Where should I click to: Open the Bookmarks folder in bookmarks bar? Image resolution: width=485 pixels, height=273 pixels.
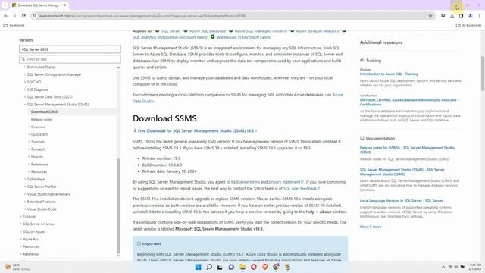pyautogui.click(x=14, y=25)
